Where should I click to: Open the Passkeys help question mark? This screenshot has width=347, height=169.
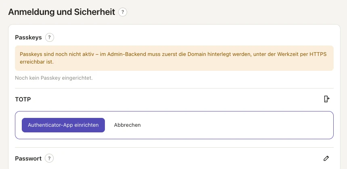50,37
